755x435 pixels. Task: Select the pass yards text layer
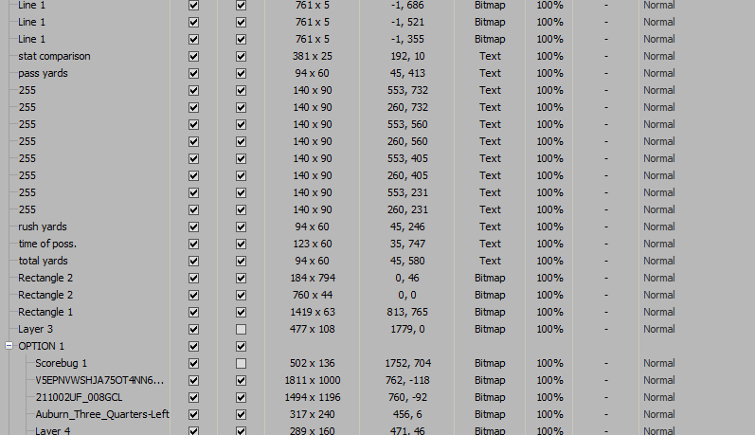(43, 73)
